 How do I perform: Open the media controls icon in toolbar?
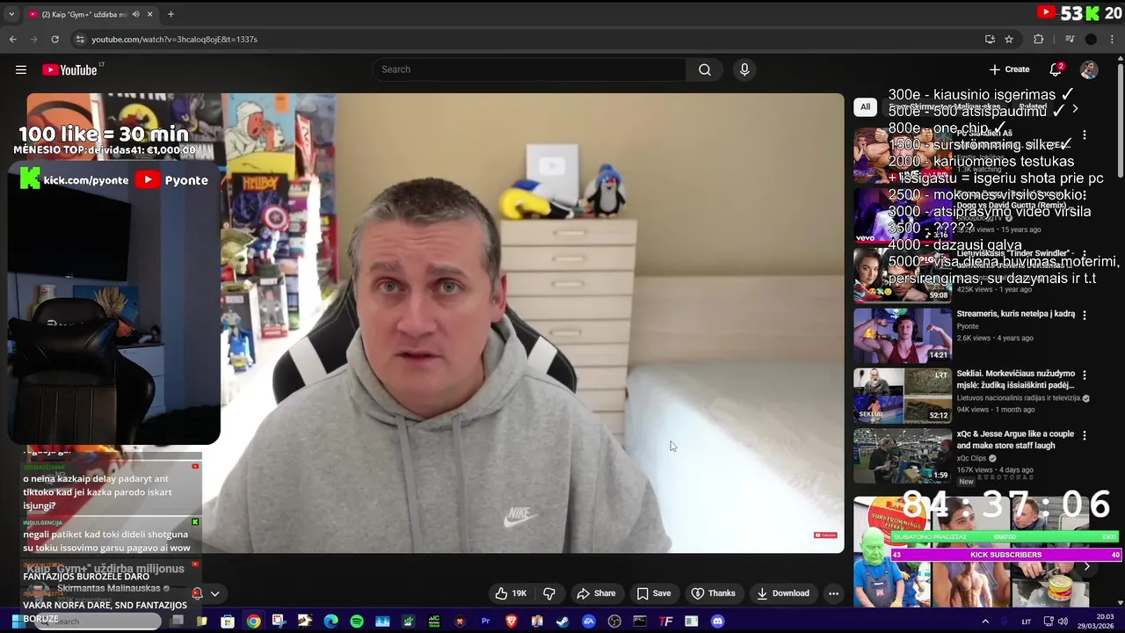point(1070,39)
